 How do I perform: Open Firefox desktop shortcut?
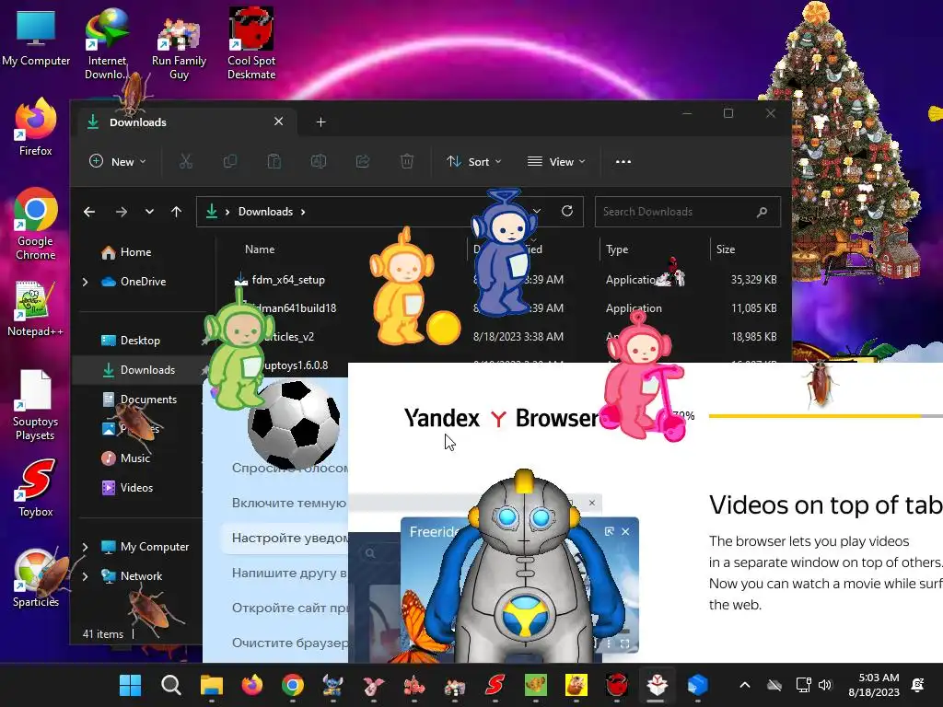[x=36, y=127]
